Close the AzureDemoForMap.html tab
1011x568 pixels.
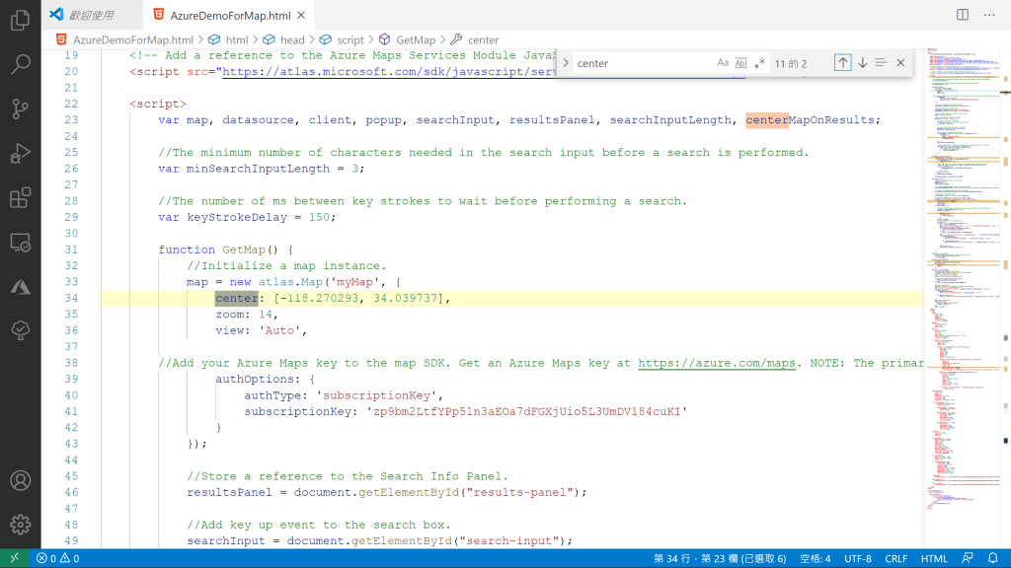point(301,15)
